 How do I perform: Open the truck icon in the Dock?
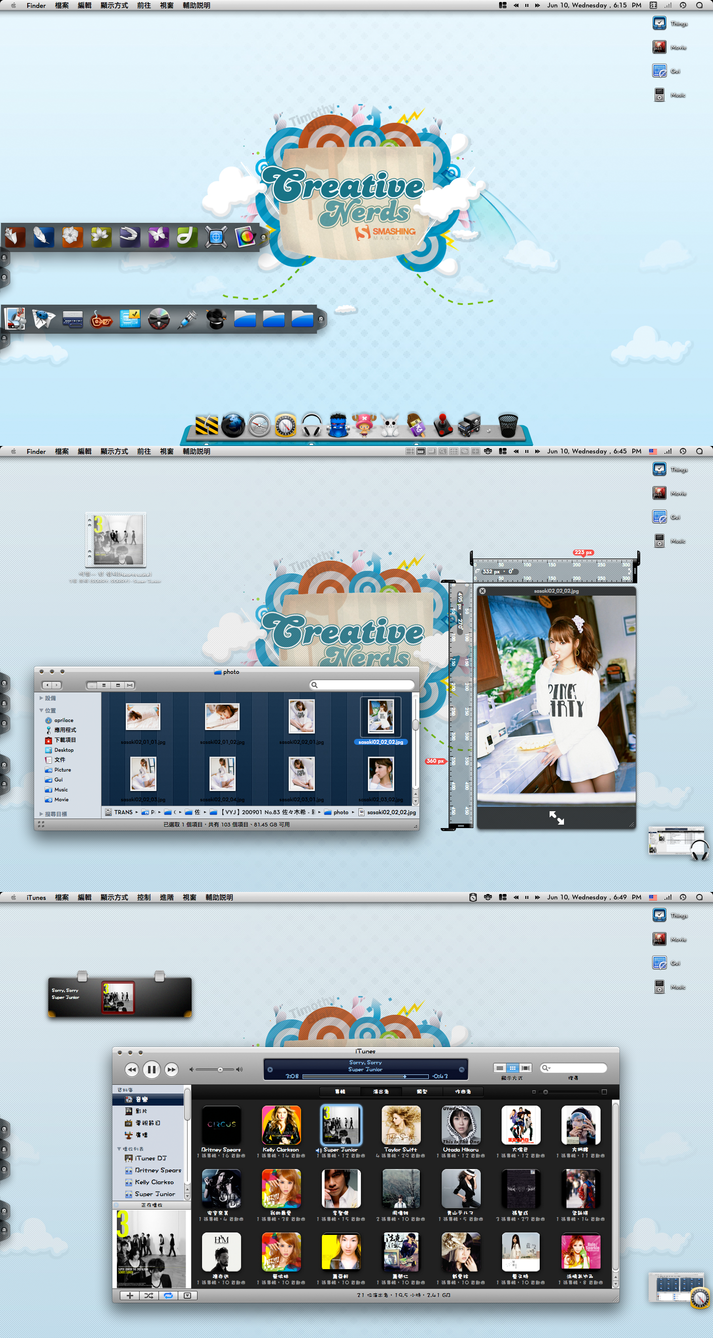(469, 425)
